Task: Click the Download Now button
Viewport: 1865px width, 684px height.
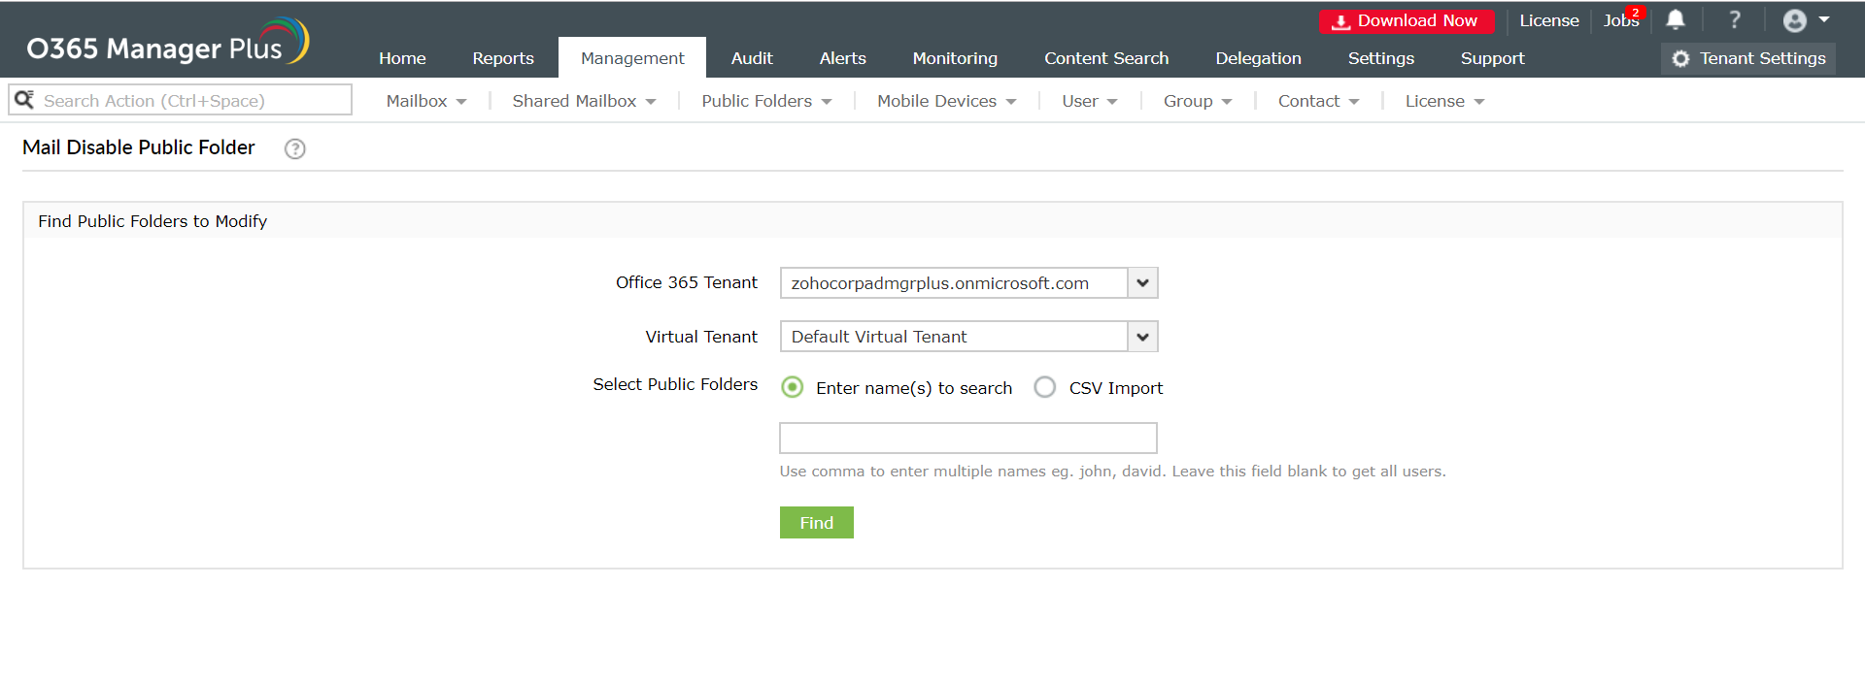Action: [1407, 21]
